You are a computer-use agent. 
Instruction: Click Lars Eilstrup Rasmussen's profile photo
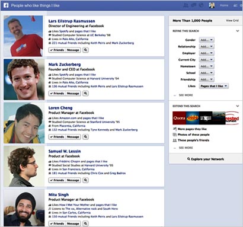click(23, 36)
